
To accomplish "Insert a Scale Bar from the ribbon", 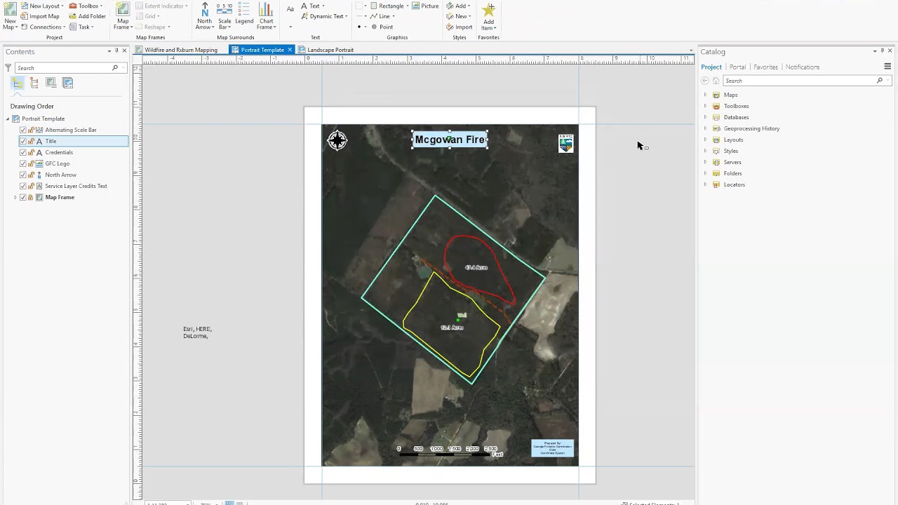I will [x=224, y=15].
